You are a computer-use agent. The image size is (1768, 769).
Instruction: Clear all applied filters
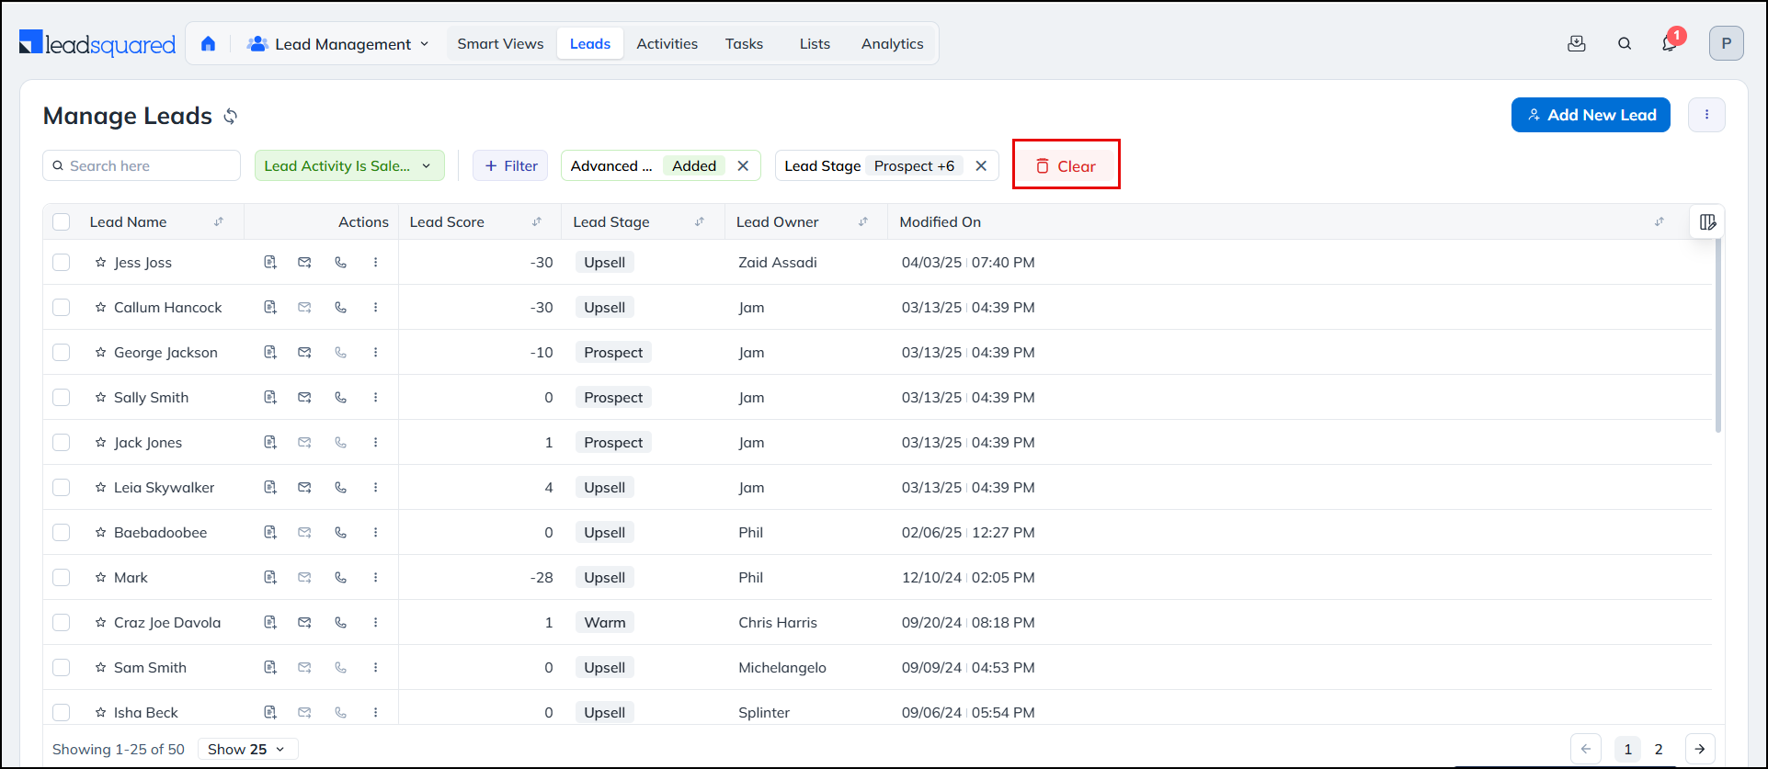click(x=1067, y=166)
